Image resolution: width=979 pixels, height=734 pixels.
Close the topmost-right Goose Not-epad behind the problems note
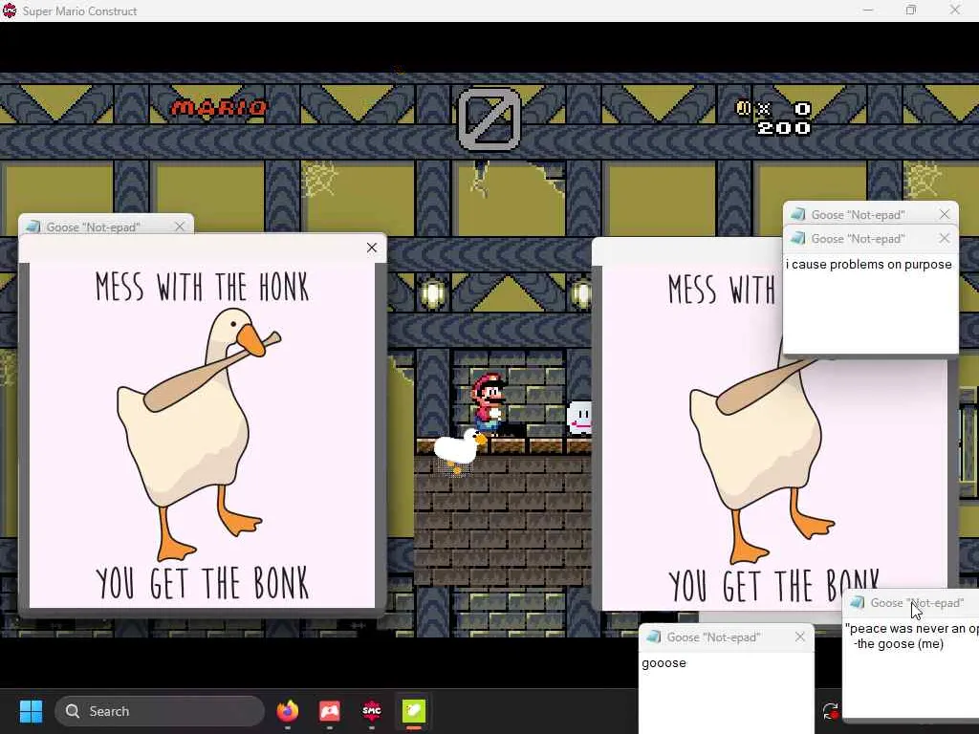tap(944, 214)
